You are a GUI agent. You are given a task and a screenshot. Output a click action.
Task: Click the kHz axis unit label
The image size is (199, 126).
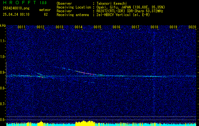tap(3, 26)
